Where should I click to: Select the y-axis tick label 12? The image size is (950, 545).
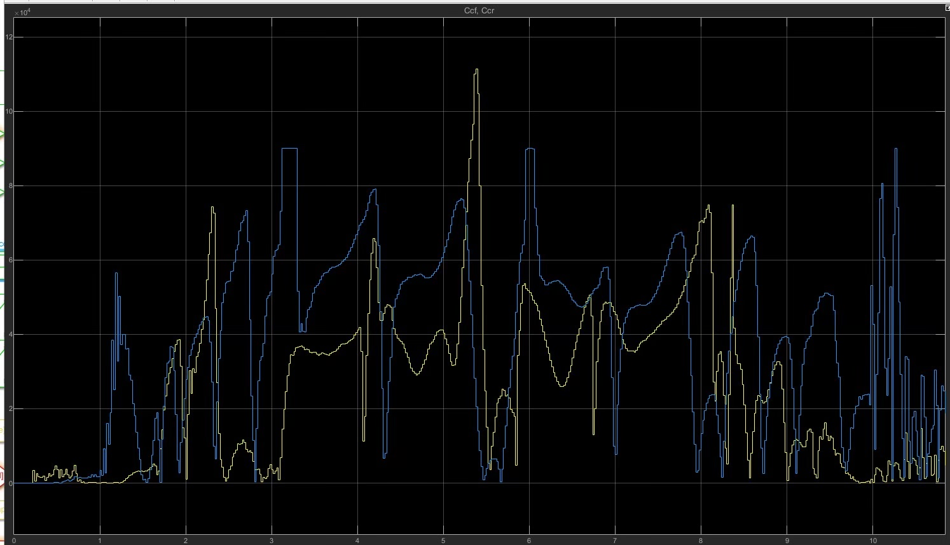[x=8, y=37]
